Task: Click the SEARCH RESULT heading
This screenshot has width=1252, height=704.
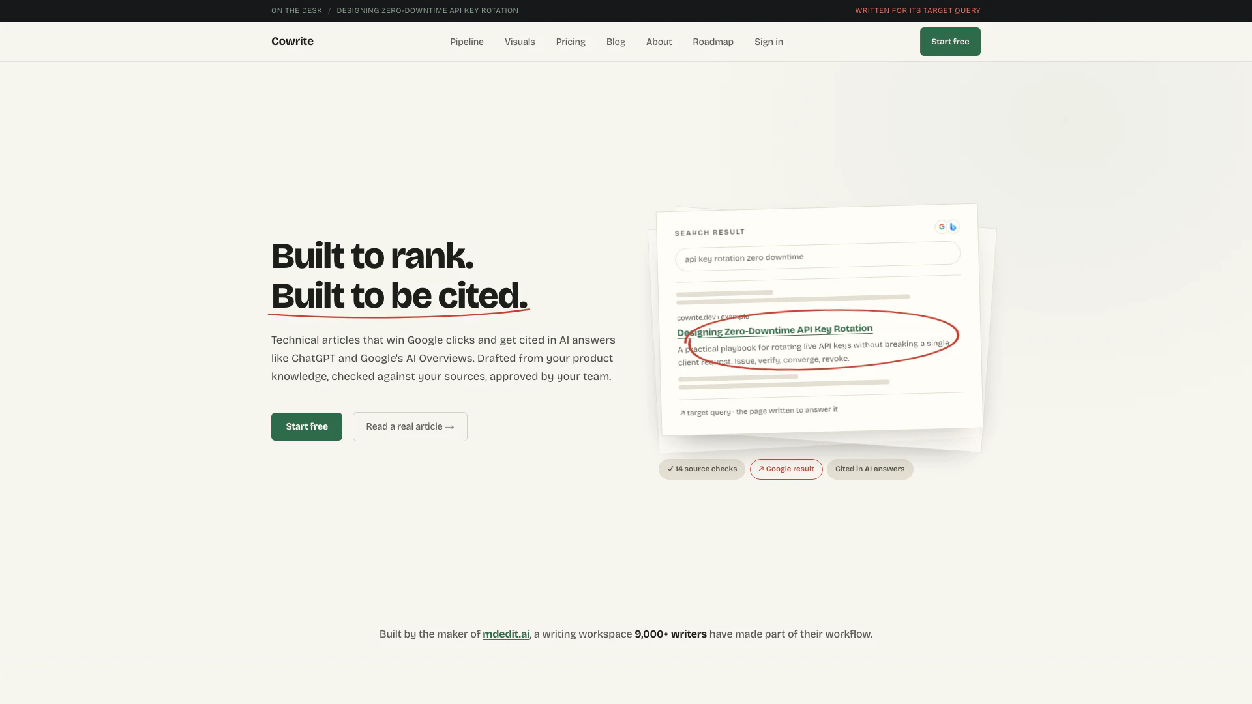Action: (x=709, y=233)
